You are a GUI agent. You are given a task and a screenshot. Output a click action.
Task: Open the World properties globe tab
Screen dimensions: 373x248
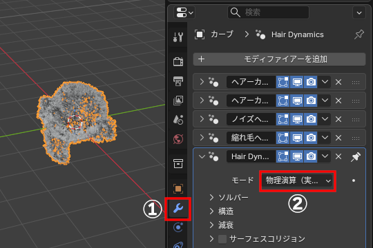178,139
